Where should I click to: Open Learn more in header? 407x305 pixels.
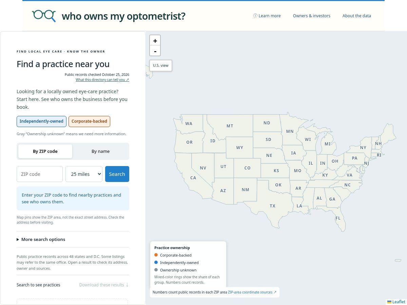267,16
